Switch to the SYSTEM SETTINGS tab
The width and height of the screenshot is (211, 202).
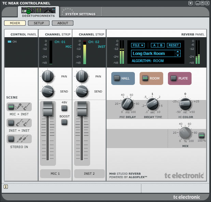pyautogui.click(x=80, y=14)
